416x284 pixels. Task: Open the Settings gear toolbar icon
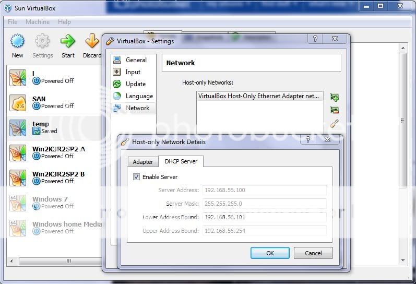click(42, 42)
